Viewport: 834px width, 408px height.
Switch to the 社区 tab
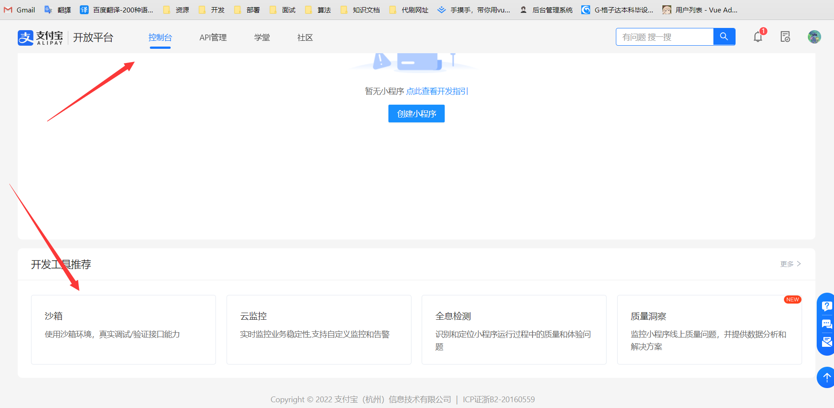[x=305, y=38]
